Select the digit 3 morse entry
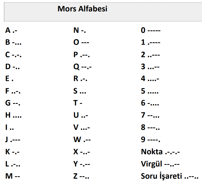The height and width of the screenshot is (186, 202). (150, 67)
